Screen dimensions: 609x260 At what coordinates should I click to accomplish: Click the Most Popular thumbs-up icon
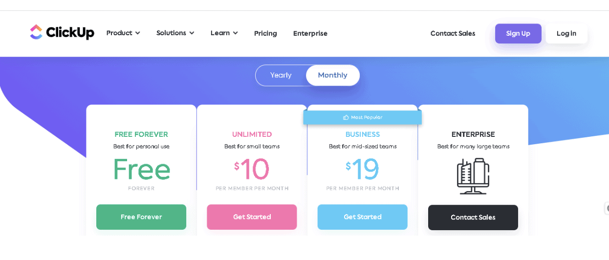pos(346,117)
